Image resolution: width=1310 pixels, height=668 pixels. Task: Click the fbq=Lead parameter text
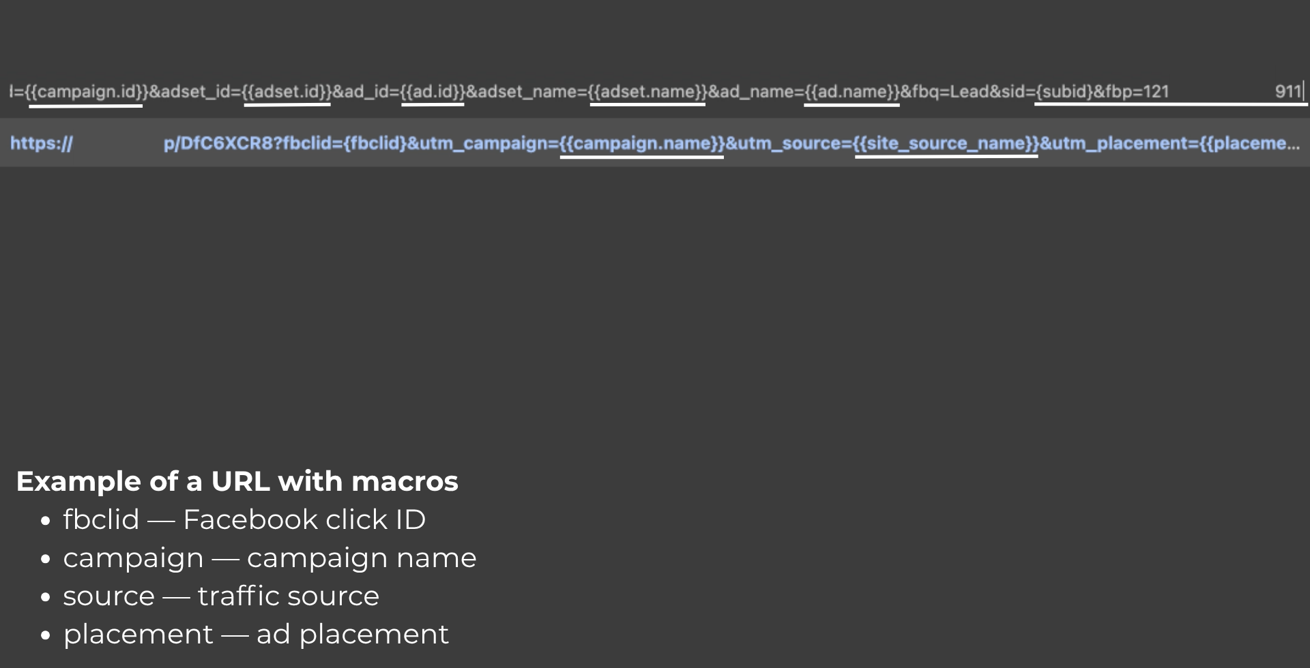(x=944, y=90)
